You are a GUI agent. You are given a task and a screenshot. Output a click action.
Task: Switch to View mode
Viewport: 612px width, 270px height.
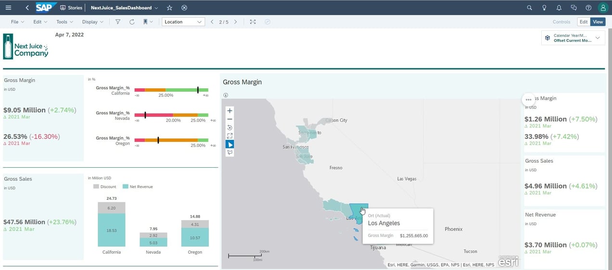tap(598, 22)
